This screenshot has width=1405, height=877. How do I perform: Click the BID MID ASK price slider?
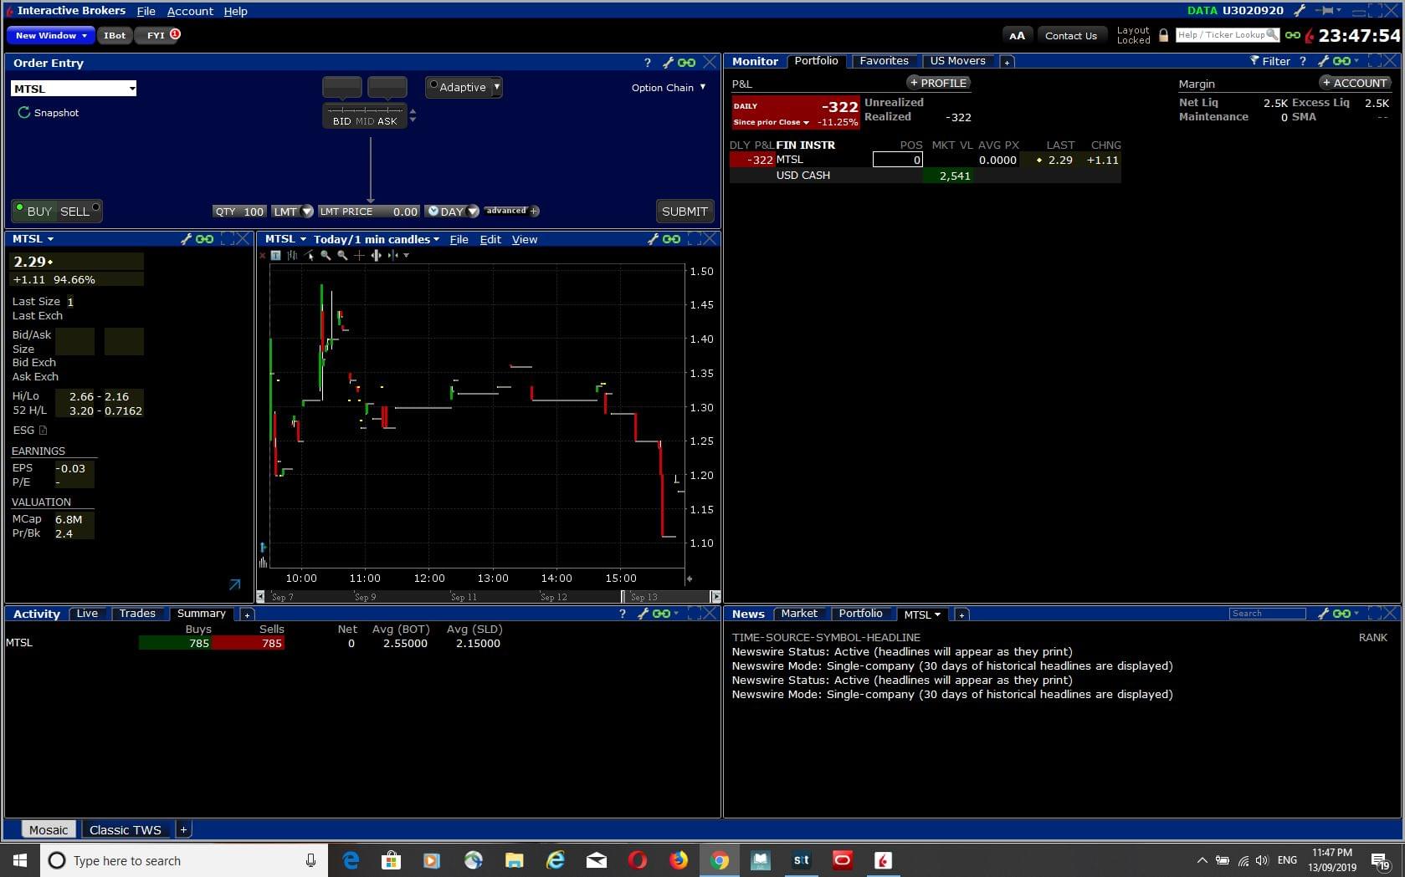(365, 116)
